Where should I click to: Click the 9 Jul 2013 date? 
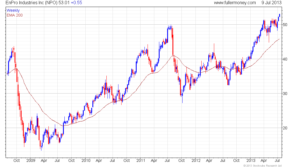pos(271,3)
